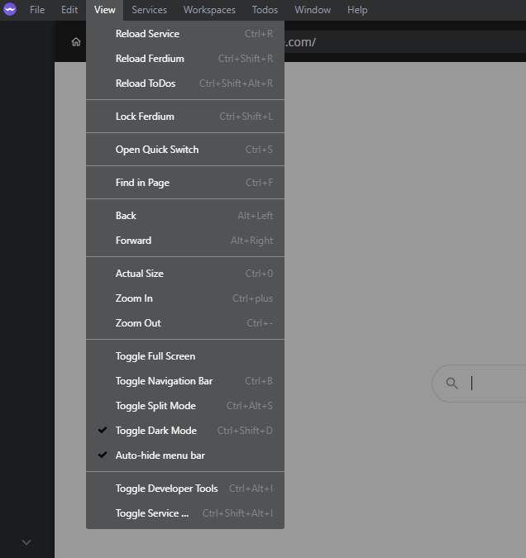Screen dimensions: 526x558
Task: Choose Toggle Full Screen
Action: (x=185, y=356)
